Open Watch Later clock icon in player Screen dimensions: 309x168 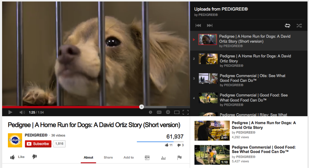[x=150, y=112]
